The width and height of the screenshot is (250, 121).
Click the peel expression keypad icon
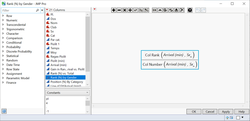coord(176,10)
